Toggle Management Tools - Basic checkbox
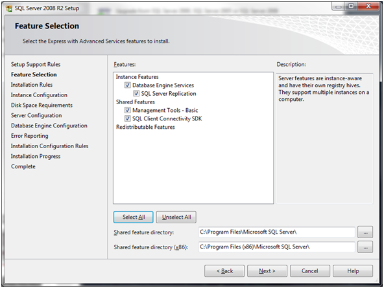The width and height of the screenshot is (384, 288). (127, 110)
